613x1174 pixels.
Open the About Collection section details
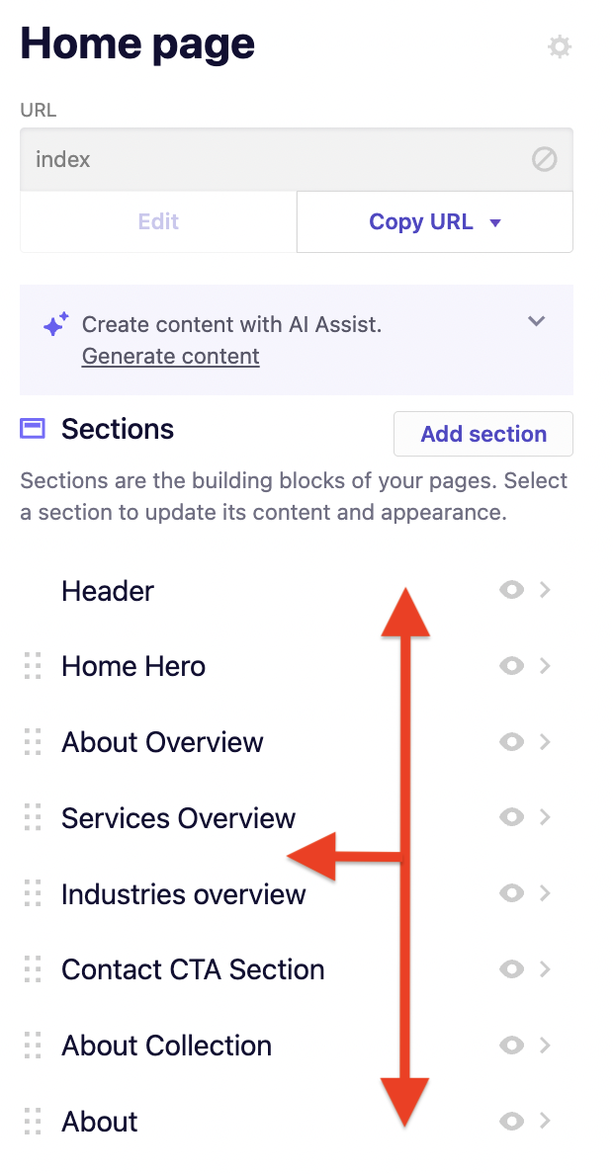point(546,1046)
